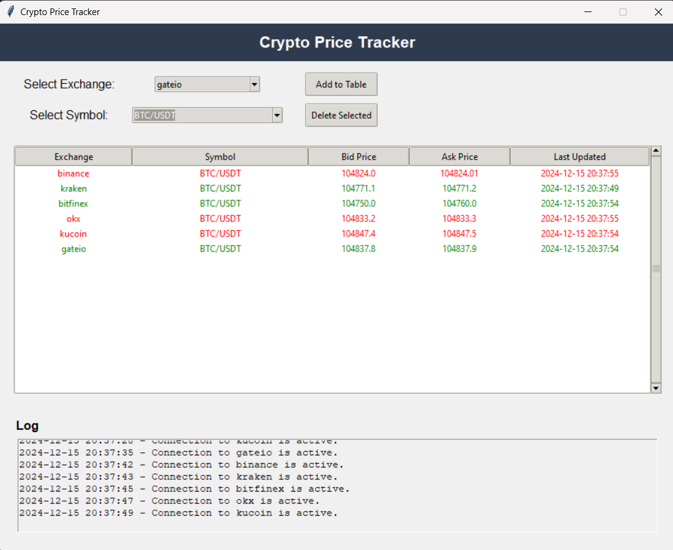
Task: Select the gateio row in the table
Action: pyautogui.click(x=241, y=248)
